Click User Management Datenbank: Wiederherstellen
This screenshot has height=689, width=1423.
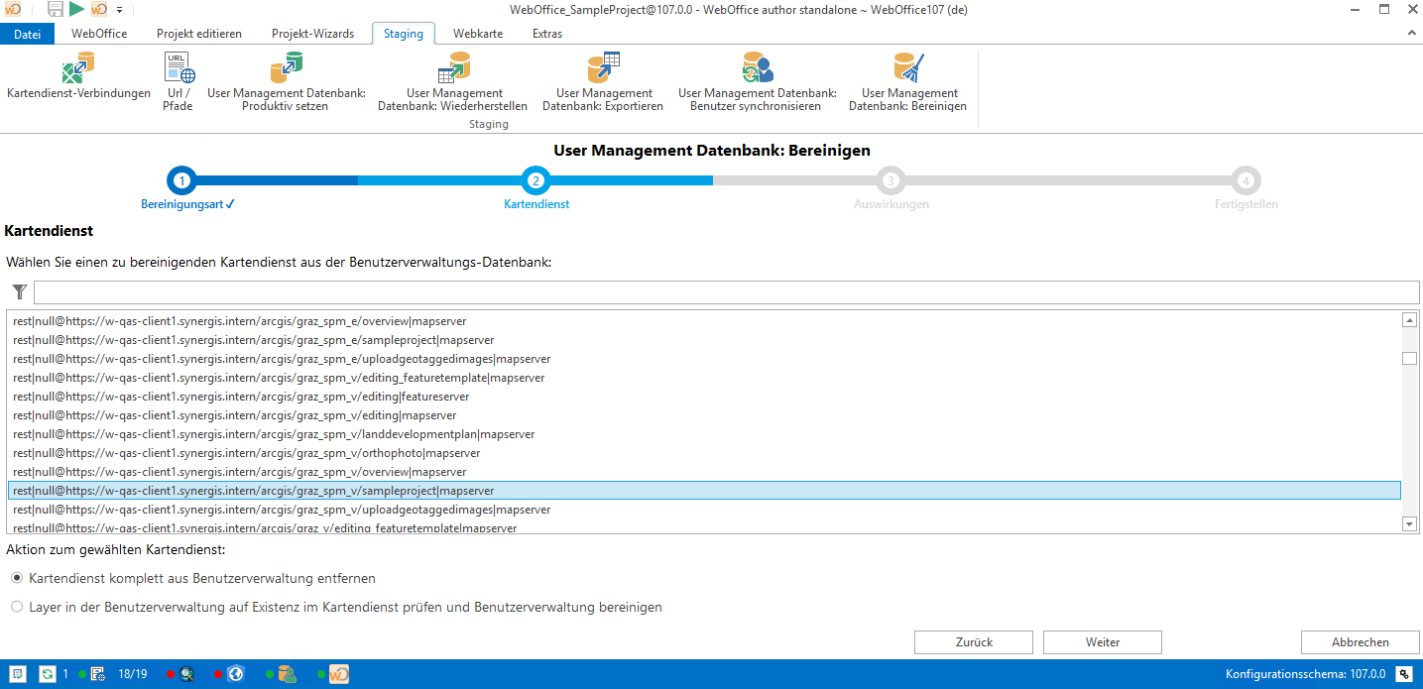point(452,71)
